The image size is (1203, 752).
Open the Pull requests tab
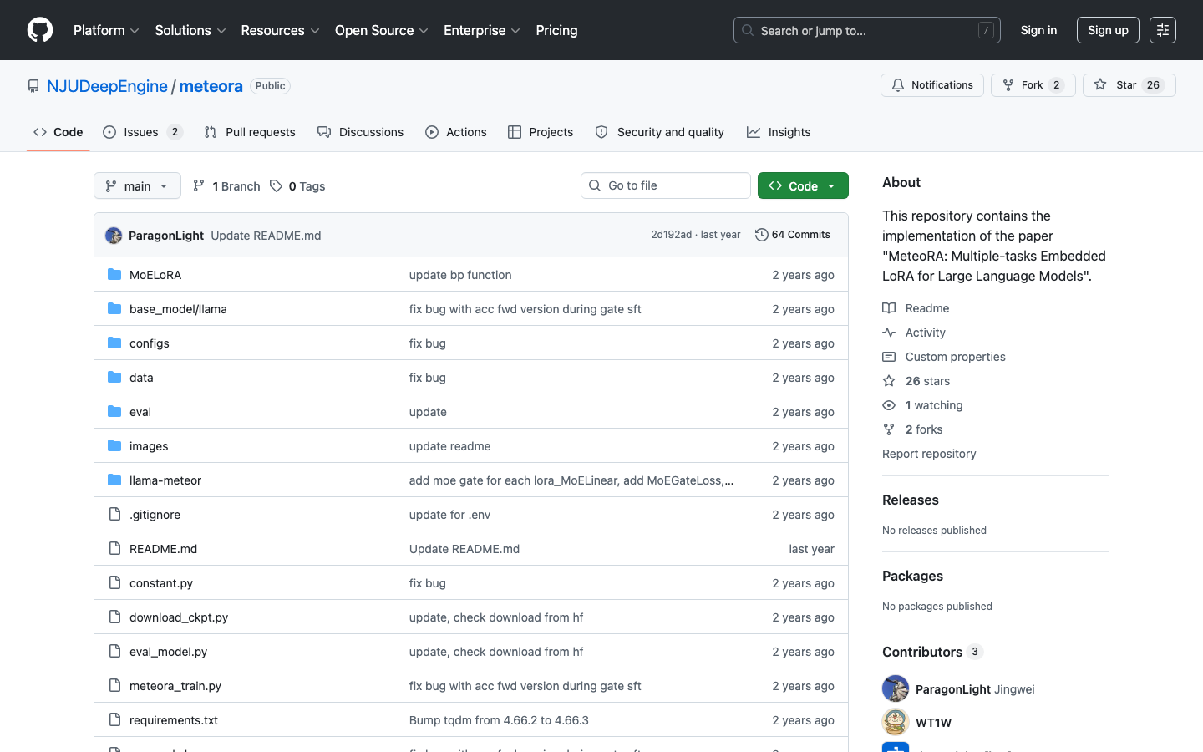(250, 132)
